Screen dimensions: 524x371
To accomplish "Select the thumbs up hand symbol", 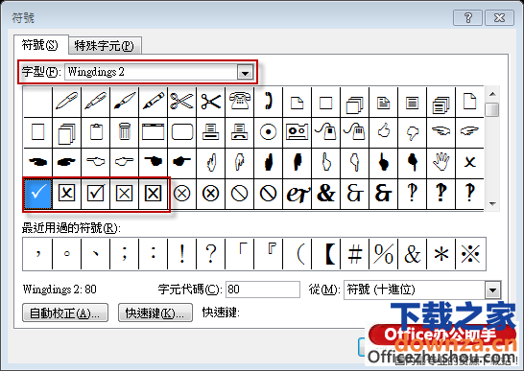I will coord(383,132).
